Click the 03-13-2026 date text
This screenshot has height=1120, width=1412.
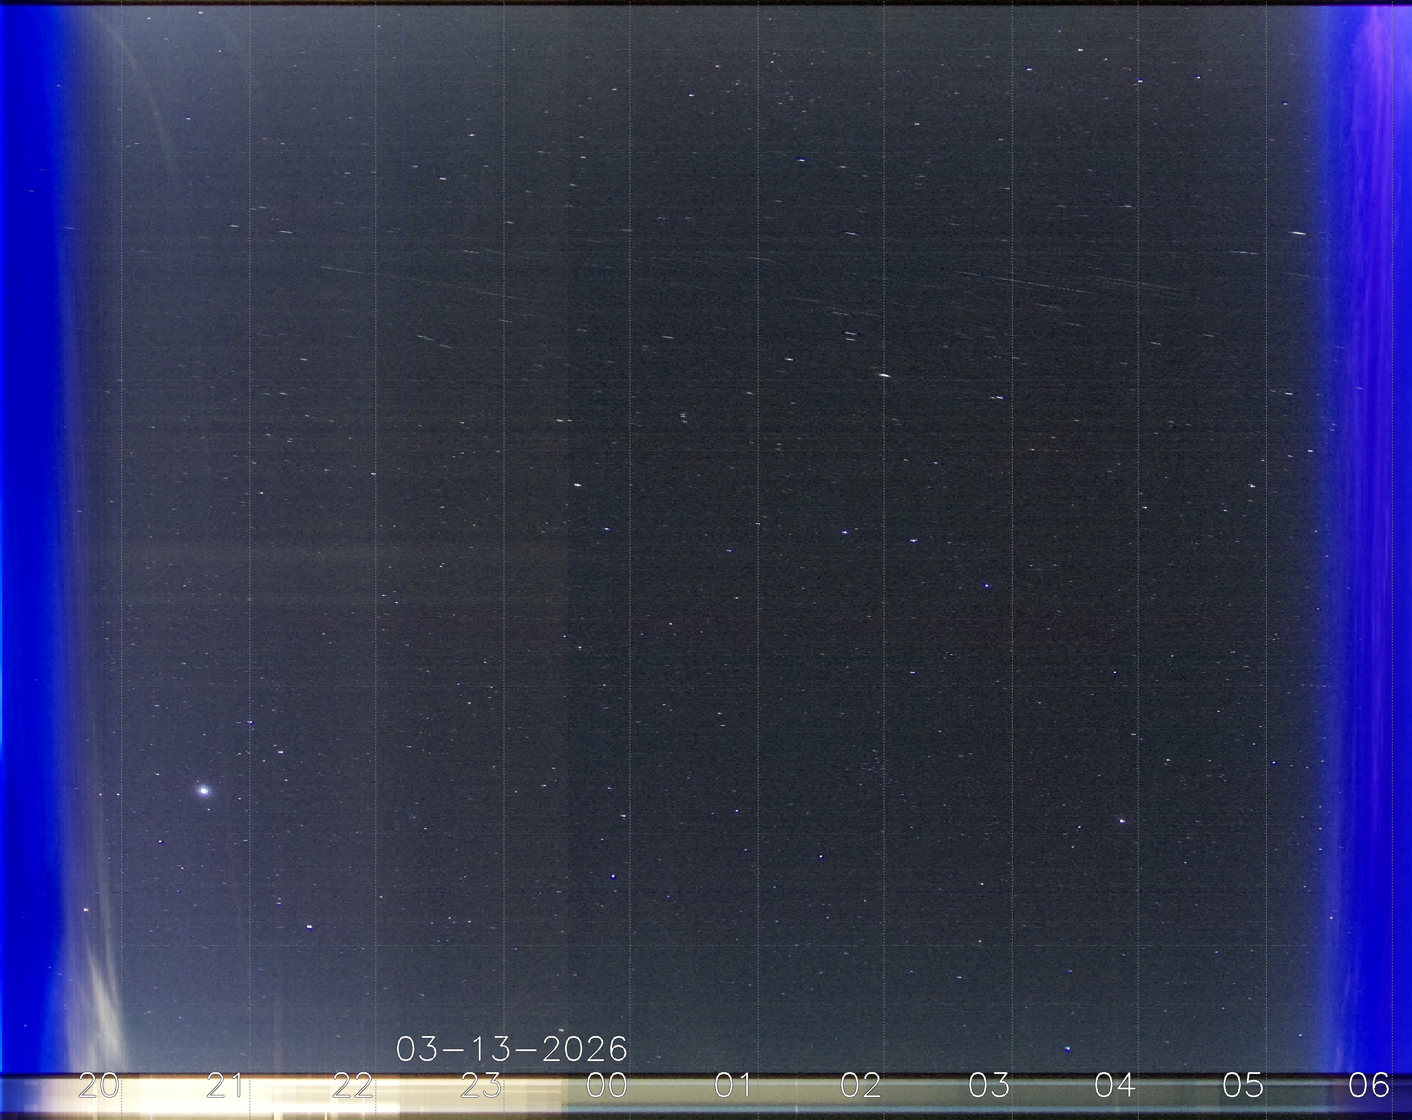point(512,1049)
